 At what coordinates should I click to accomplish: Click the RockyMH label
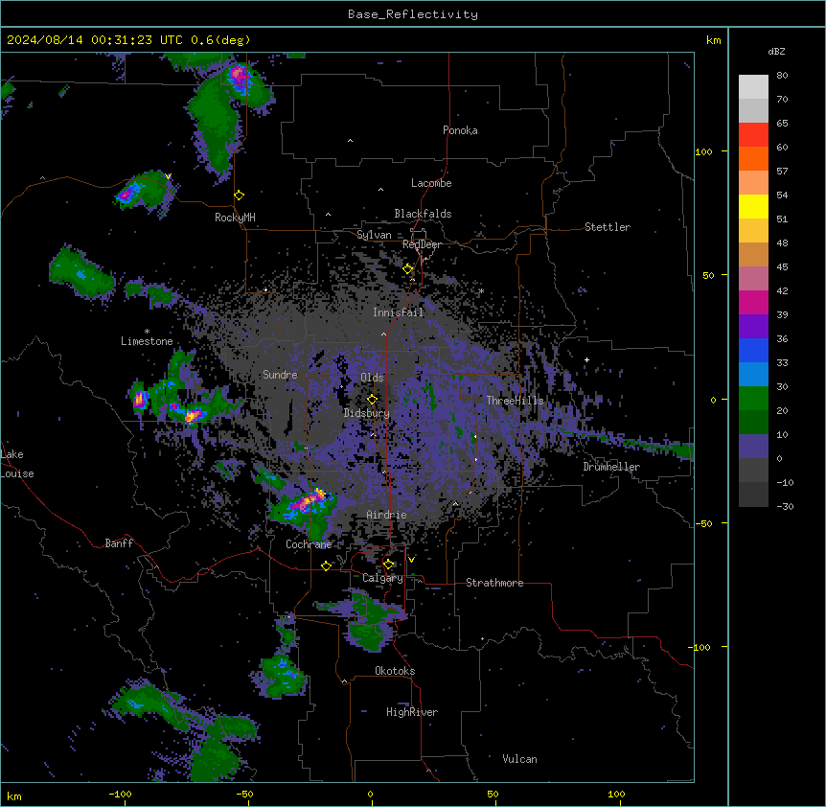(x=235, y=218)
